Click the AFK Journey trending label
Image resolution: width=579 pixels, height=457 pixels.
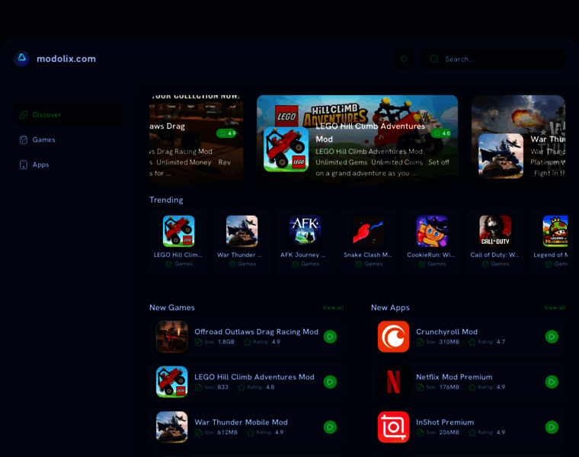[302, 254]
